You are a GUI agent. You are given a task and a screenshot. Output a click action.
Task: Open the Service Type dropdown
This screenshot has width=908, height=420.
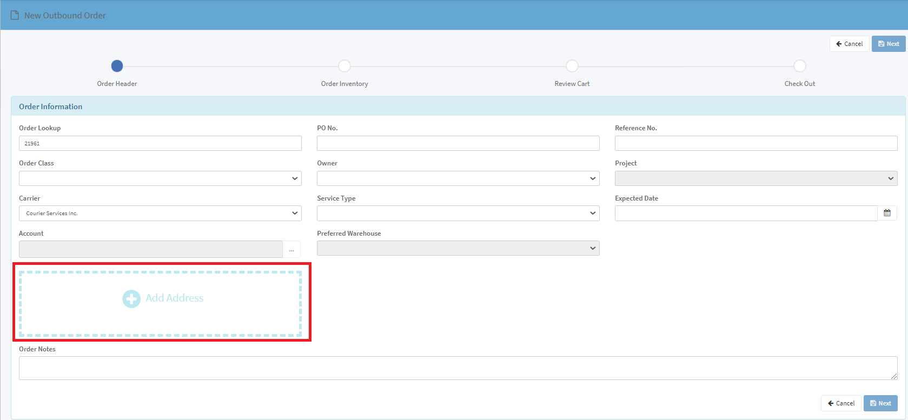point(458,213)
